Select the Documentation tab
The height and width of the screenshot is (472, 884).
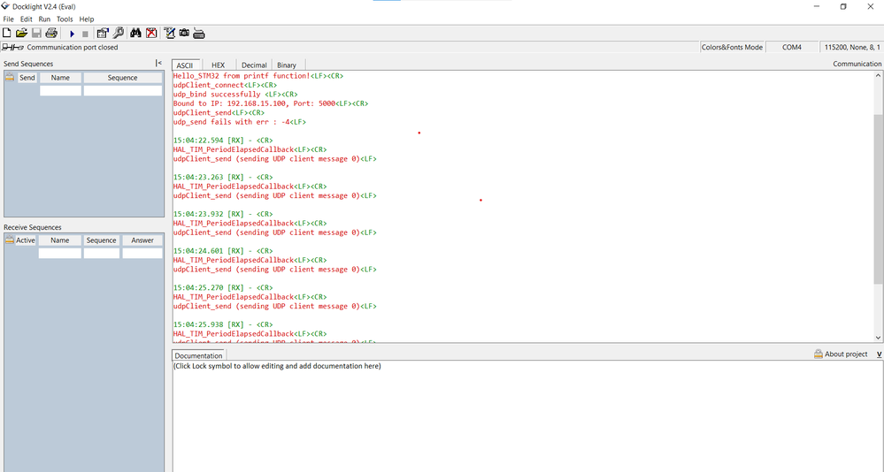[198, 355]
